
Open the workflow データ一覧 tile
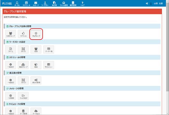(x=49, y=49)
